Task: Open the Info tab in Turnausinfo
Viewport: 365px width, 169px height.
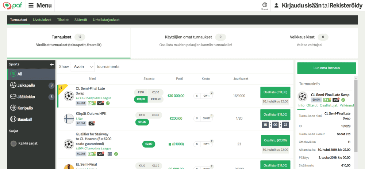Action: [301, 105]
